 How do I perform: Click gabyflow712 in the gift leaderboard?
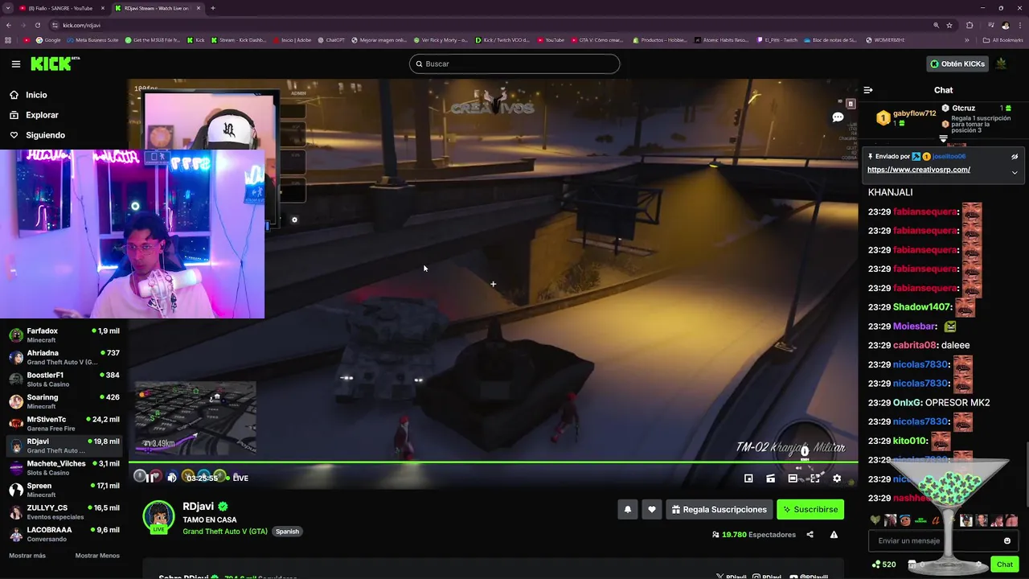914,113
